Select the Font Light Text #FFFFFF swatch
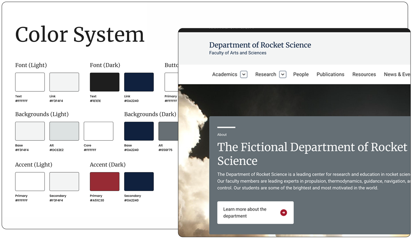Viewport: 413px width, 240px height. pos(30,82)
